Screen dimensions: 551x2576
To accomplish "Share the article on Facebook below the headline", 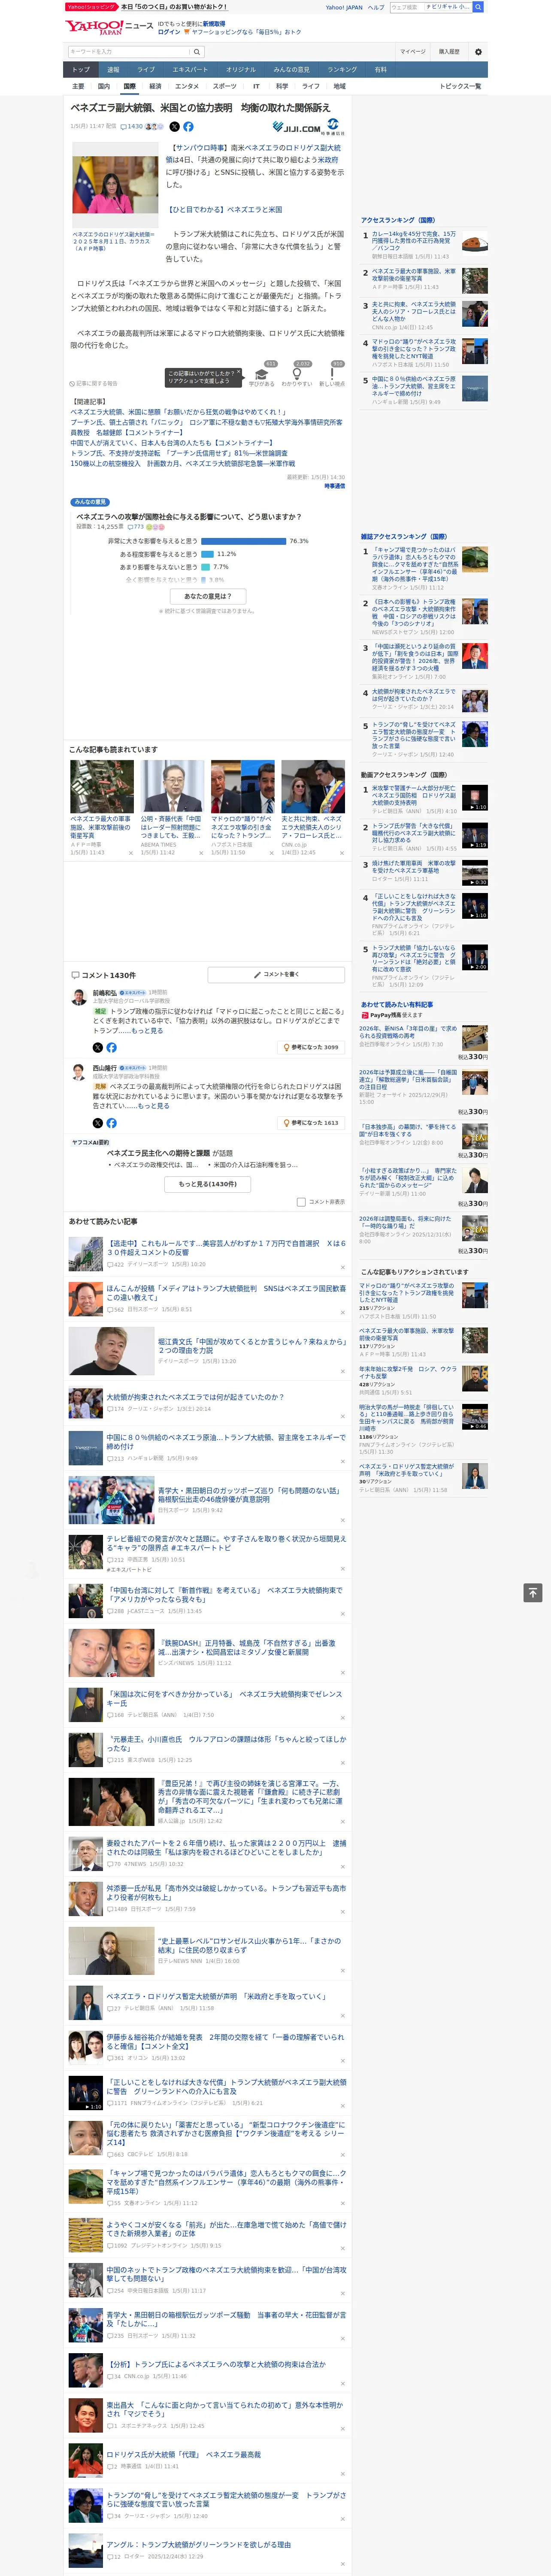I will (188, 127).
